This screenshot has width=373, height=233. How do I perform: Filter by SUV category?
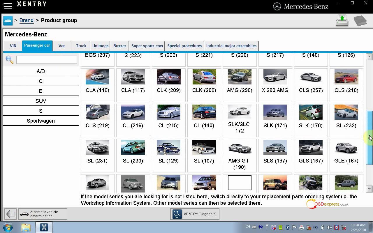(41, 101)
